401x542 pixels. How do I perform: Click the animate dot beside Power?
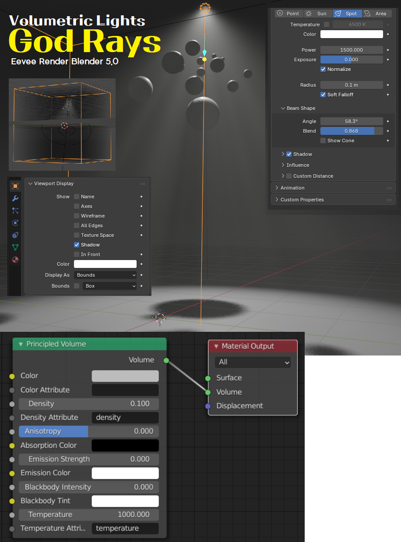tap(388, 50)
